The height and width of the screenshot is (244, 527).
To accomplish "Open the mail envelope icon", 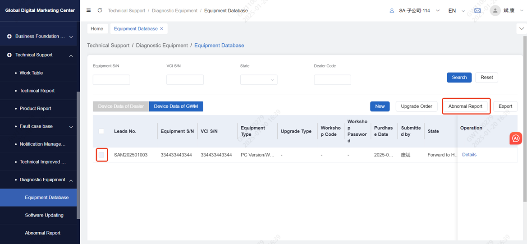I will (x=477, y=10).
